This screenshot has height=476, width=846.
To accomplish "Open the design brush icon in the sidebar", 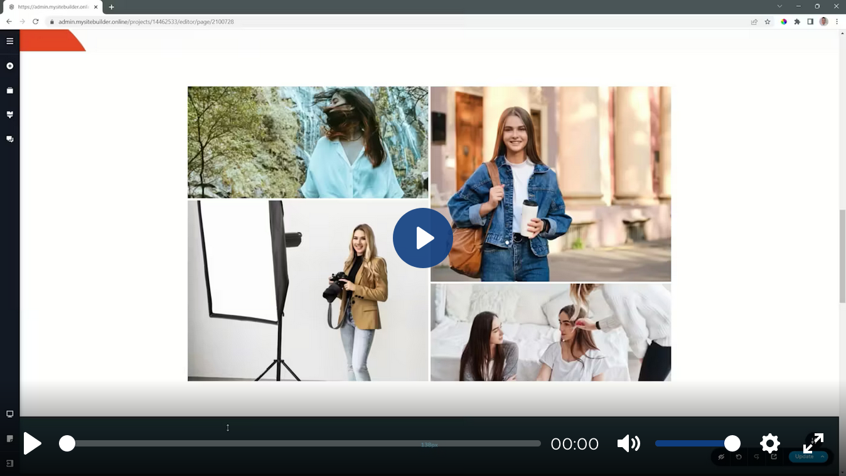I will tap(9, 115).
